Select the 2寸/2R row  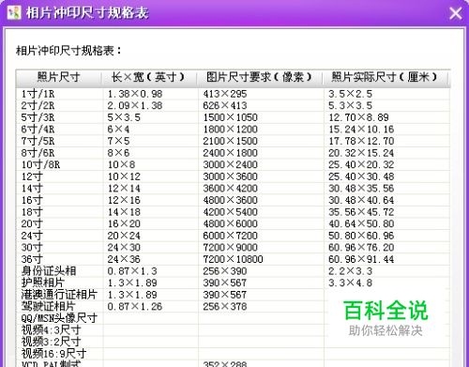coord(233,105)
